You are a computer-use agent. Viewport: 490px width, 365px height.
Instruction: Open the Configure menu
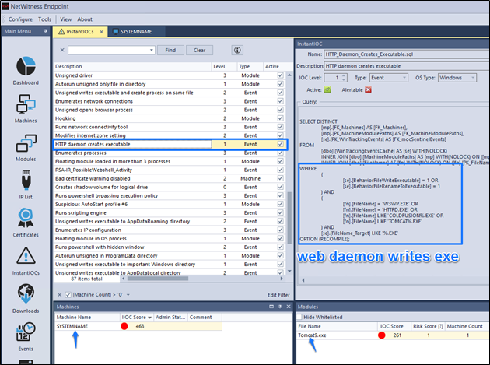(x=20, y=19)
